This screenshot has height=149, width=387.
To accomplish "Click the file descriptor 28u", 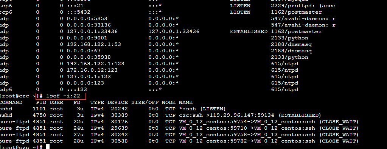I will 78,141.
